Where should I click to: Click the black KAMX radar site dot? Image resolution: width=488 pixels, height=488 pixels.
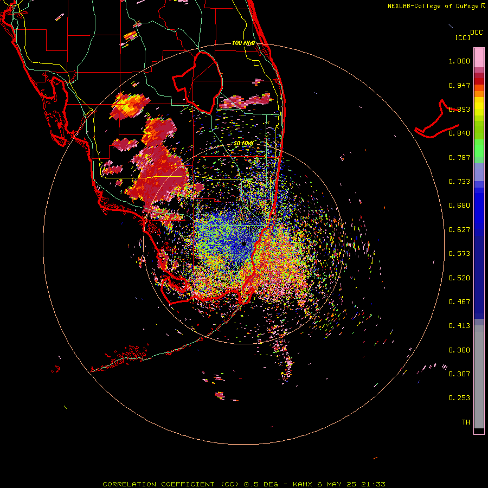click(243, 244)
